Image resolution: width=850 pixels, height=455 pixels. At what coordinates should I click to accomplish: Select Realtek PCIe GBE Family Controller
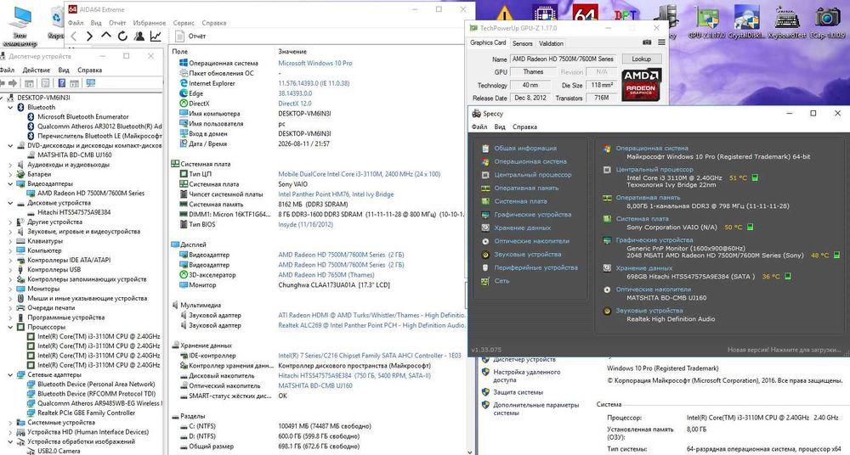click(86, 413)
